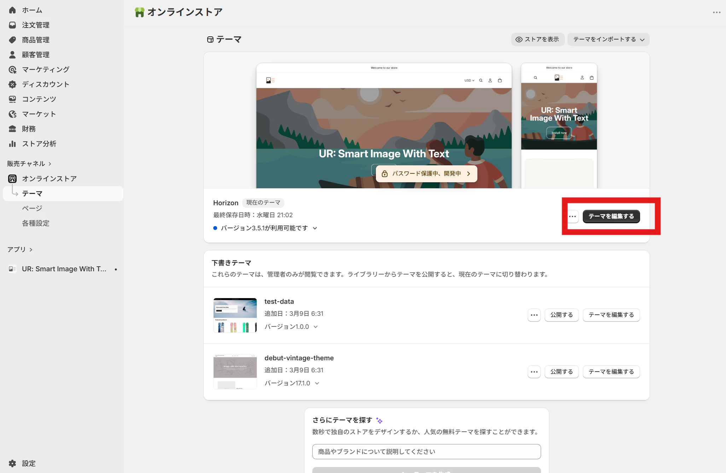The height and width of the screenshot is (473, 726).
Task: Click 最終保存日時：水曜日 21:02 text
Action: click(x=253, y=215)
